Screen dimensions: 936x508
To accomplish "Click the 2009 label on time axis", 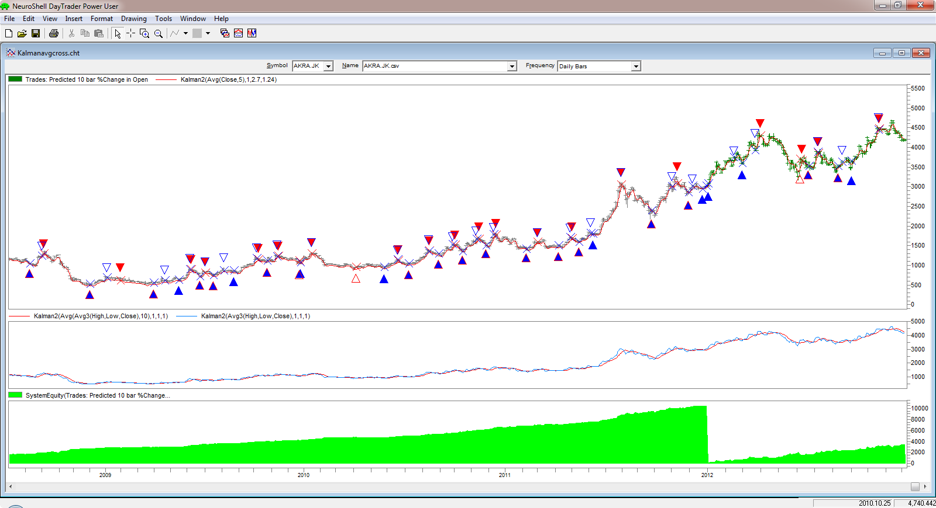I will click(x=105, y=475).
